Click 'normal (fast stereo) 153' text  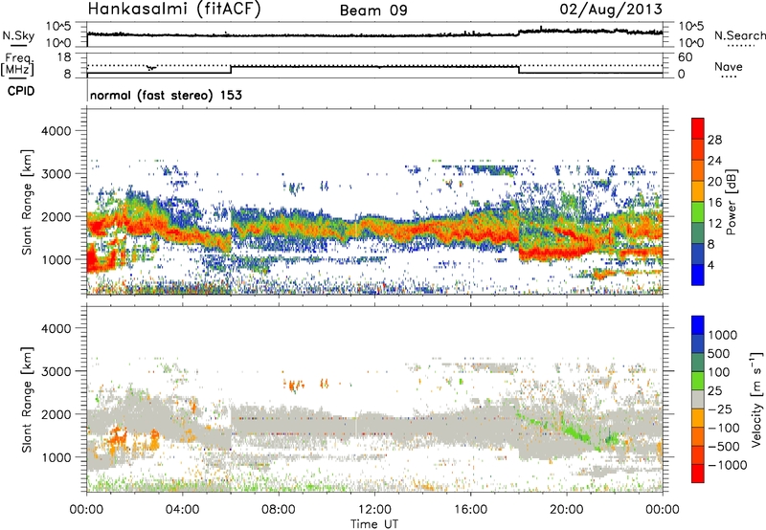point(166,95)
